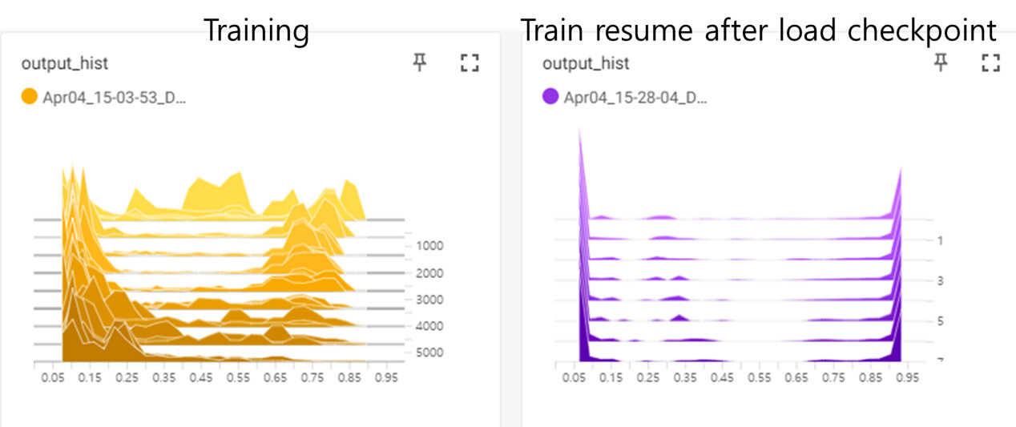Select run label Apr04_15-03-53_D...
The width and height of the screenshot is (1016, 427).
tap(114, 99)
